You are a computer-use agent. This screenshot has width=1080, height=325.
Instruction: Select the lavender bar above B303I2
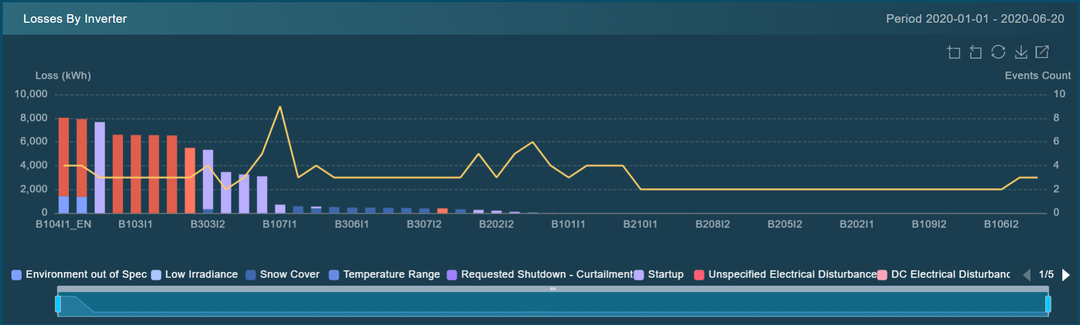click(208, 180)
